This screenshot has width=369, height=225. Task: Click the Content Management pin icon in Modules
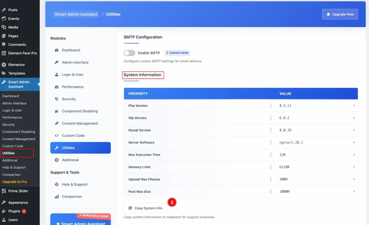(x=57, y=123)
